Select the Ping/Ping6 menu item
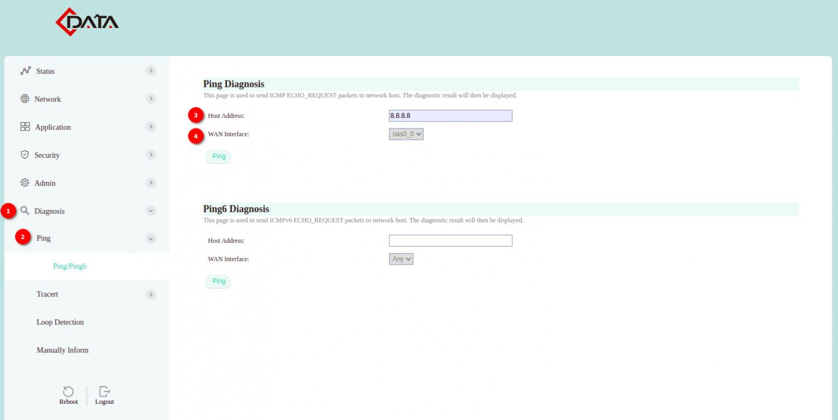This screenshot has width=838, height=420. click(x=69, y=266)
